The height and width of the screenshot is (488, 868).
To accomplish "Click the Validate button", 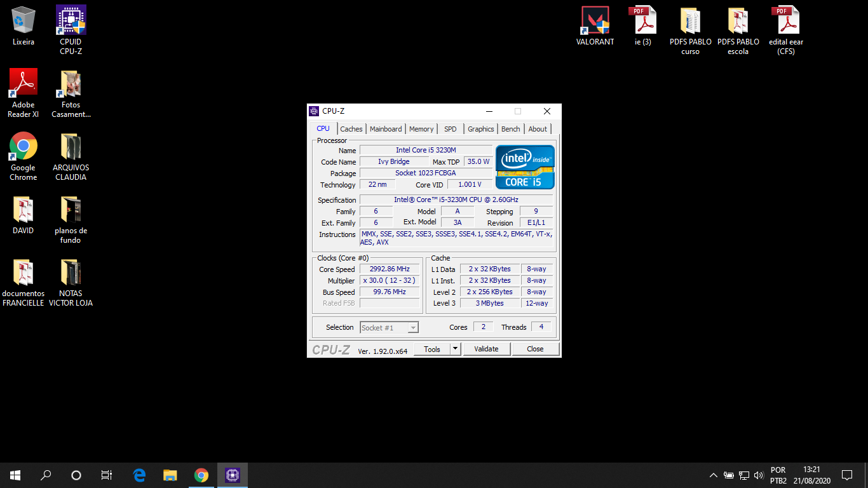I will pyautogui.click(x=486, y=349).
